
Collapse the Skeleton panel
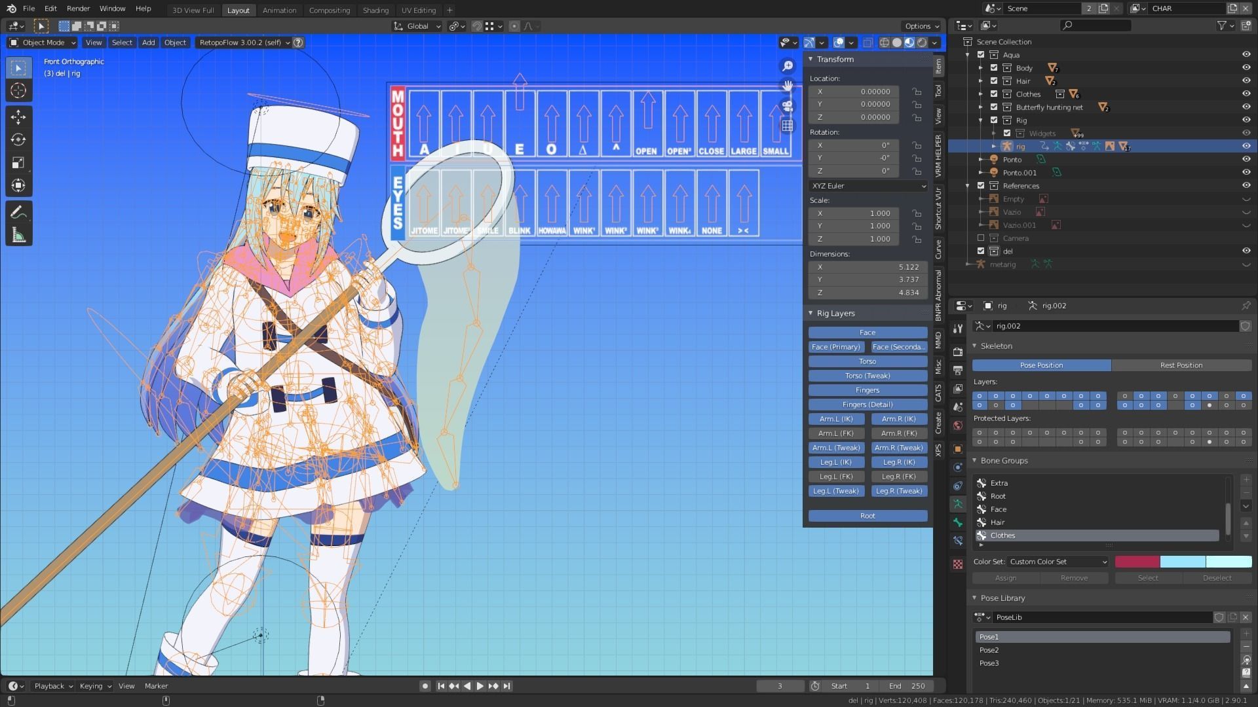coord(974,346)
